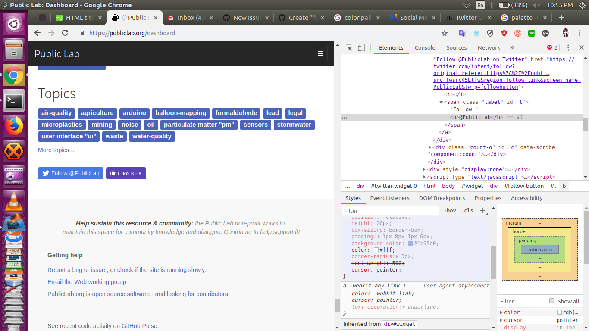Enable the Show all checkbox

coord(551,301)
